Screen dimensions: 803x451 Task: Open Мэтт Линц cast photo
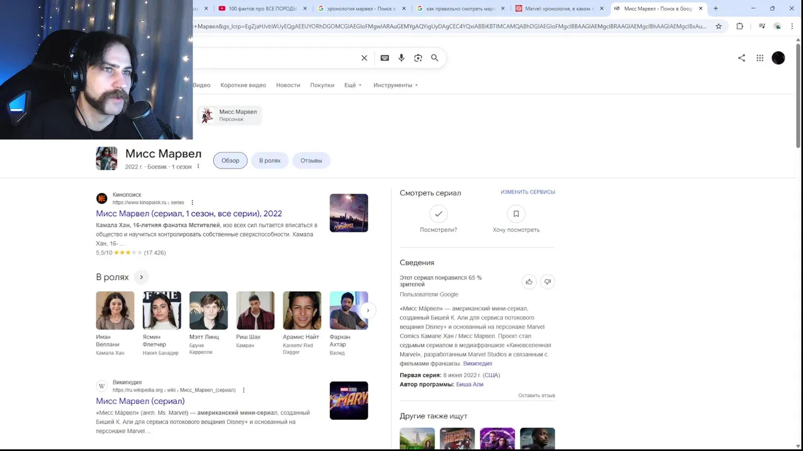[208, 310]
